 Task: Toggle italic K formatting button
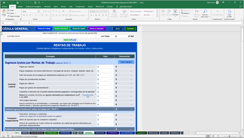(27, 15)
